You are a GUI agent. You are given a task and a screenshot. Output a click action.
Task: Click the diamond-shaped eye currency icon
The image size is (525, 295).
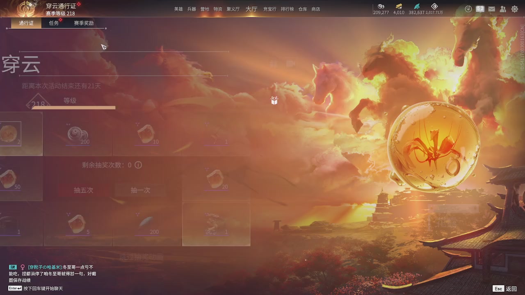(434, 6)
